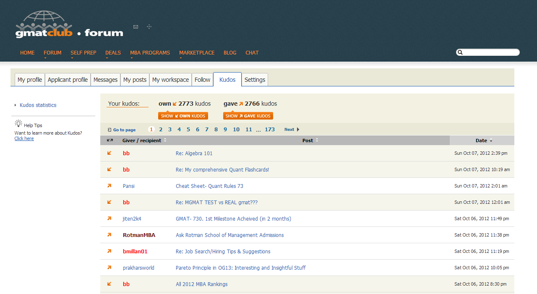Expand the Kudos statistics sidebar item
The image size is (537, 294).
pyautogui.click(x=16, y=105)
